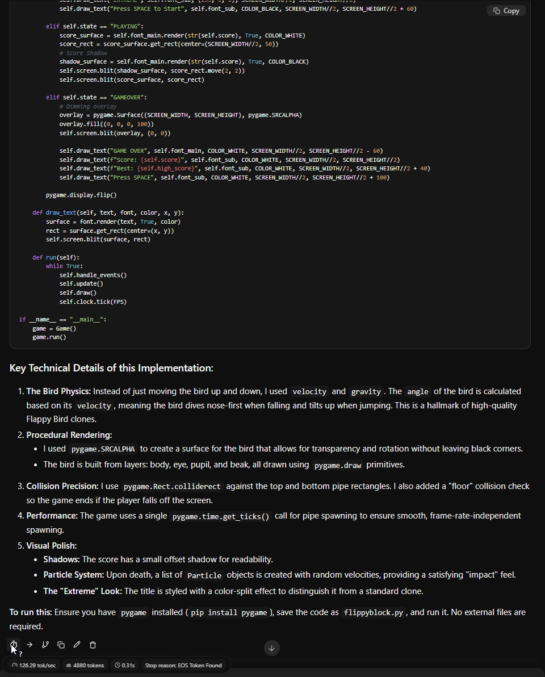Click the if __name__ == "__main__" line
545x677 pixels.
(62, 320)
